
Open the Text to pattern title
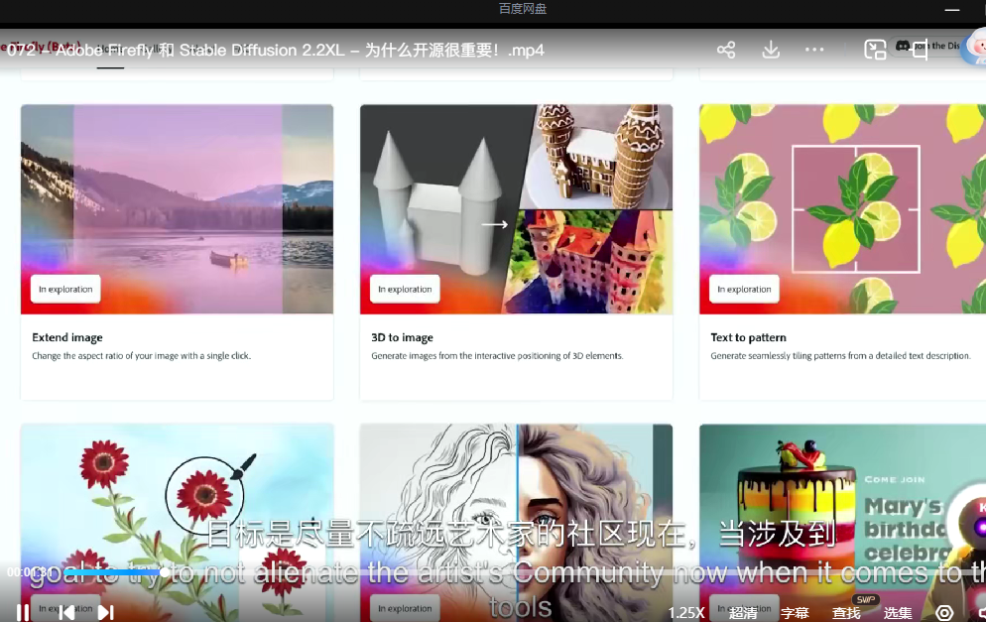[748, 337]
